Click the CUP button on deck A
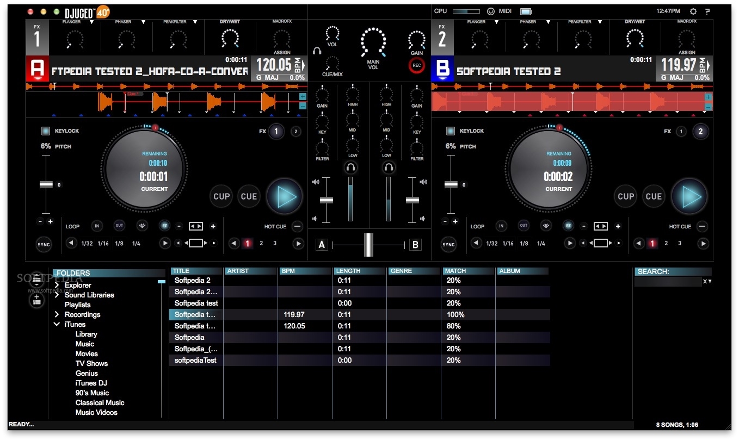Viewport: 739px width, 441px height. pyautogui.click(x=221, y=197)
